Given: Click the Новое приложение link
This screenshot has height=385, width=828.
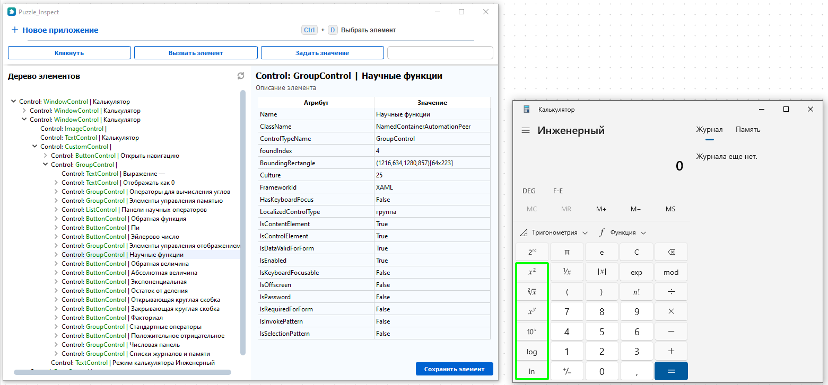Looking at the screenshot, I should click(x=60, y=30).
